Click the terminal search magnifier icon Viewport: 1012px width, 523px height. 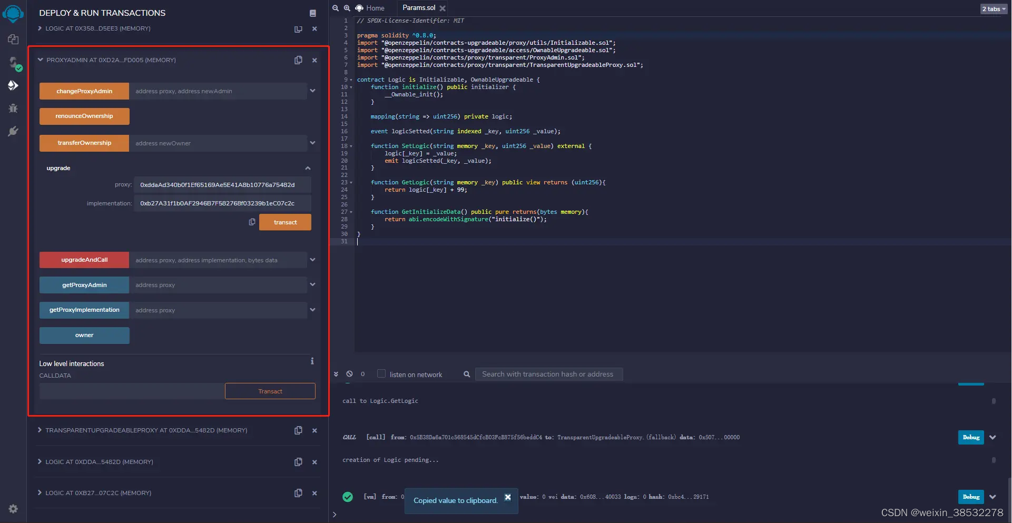pos(467,374)
